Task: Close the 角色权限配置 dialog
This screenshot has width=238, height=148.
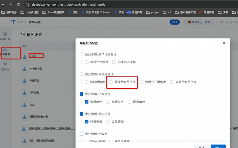Action: coord(224,43)
